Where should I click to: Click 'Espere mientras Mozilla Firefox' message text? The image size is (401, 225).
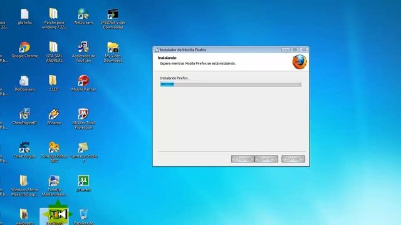coord(198,64)
